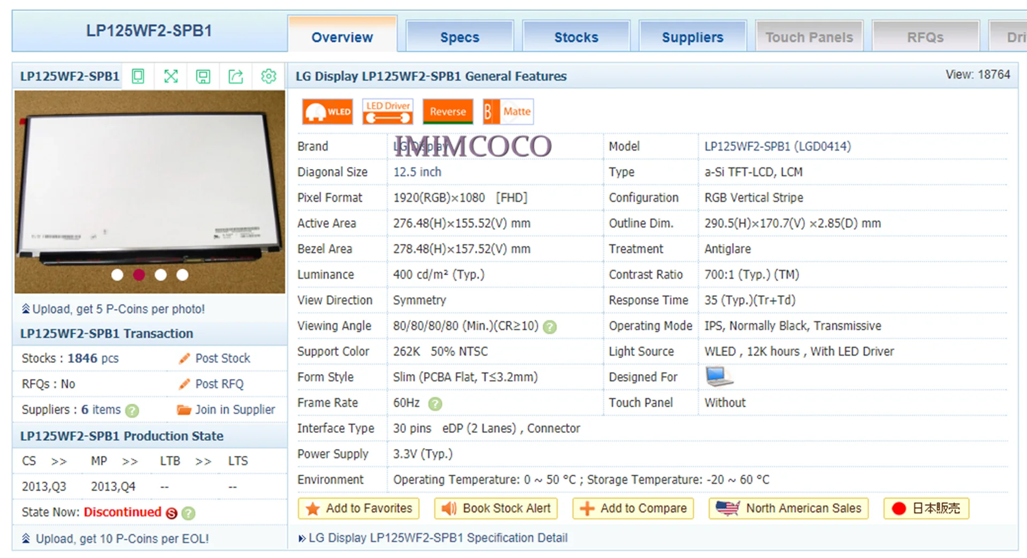Click Upload, get 10 P-Coins per EOL link
Viewport: 1027px width, 558px height.
click(x=122, y=539)
